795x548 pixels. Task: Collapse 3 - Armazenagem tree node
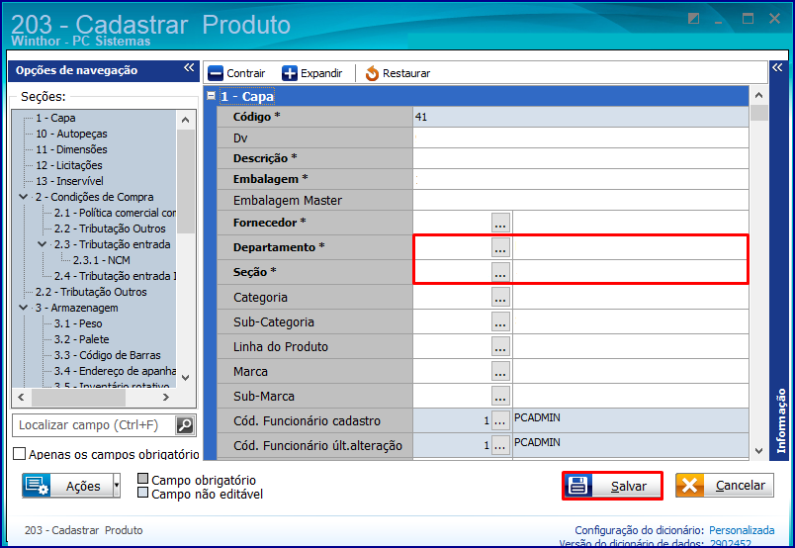[24, 308]
